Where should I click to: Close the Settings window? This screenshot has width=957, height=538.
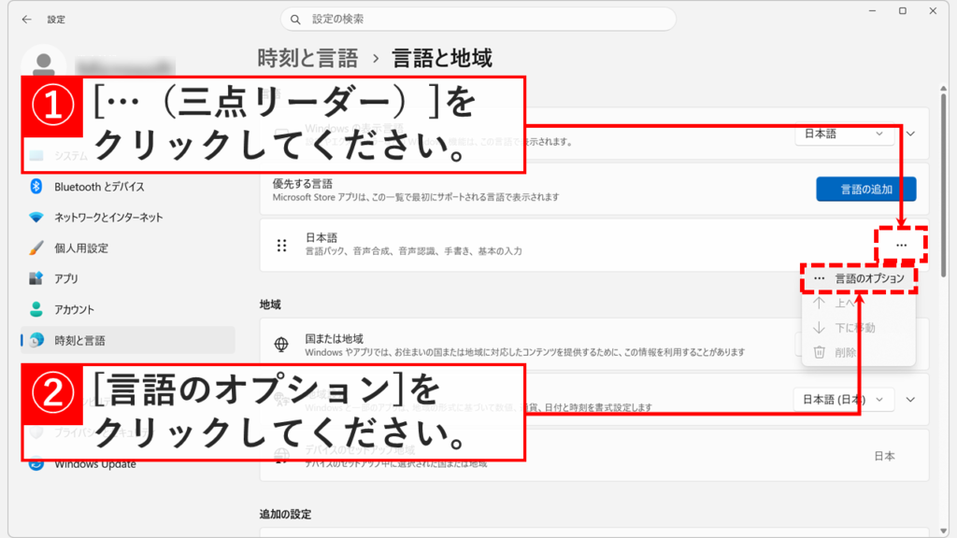pyautogui.click(x=933, y=11)
